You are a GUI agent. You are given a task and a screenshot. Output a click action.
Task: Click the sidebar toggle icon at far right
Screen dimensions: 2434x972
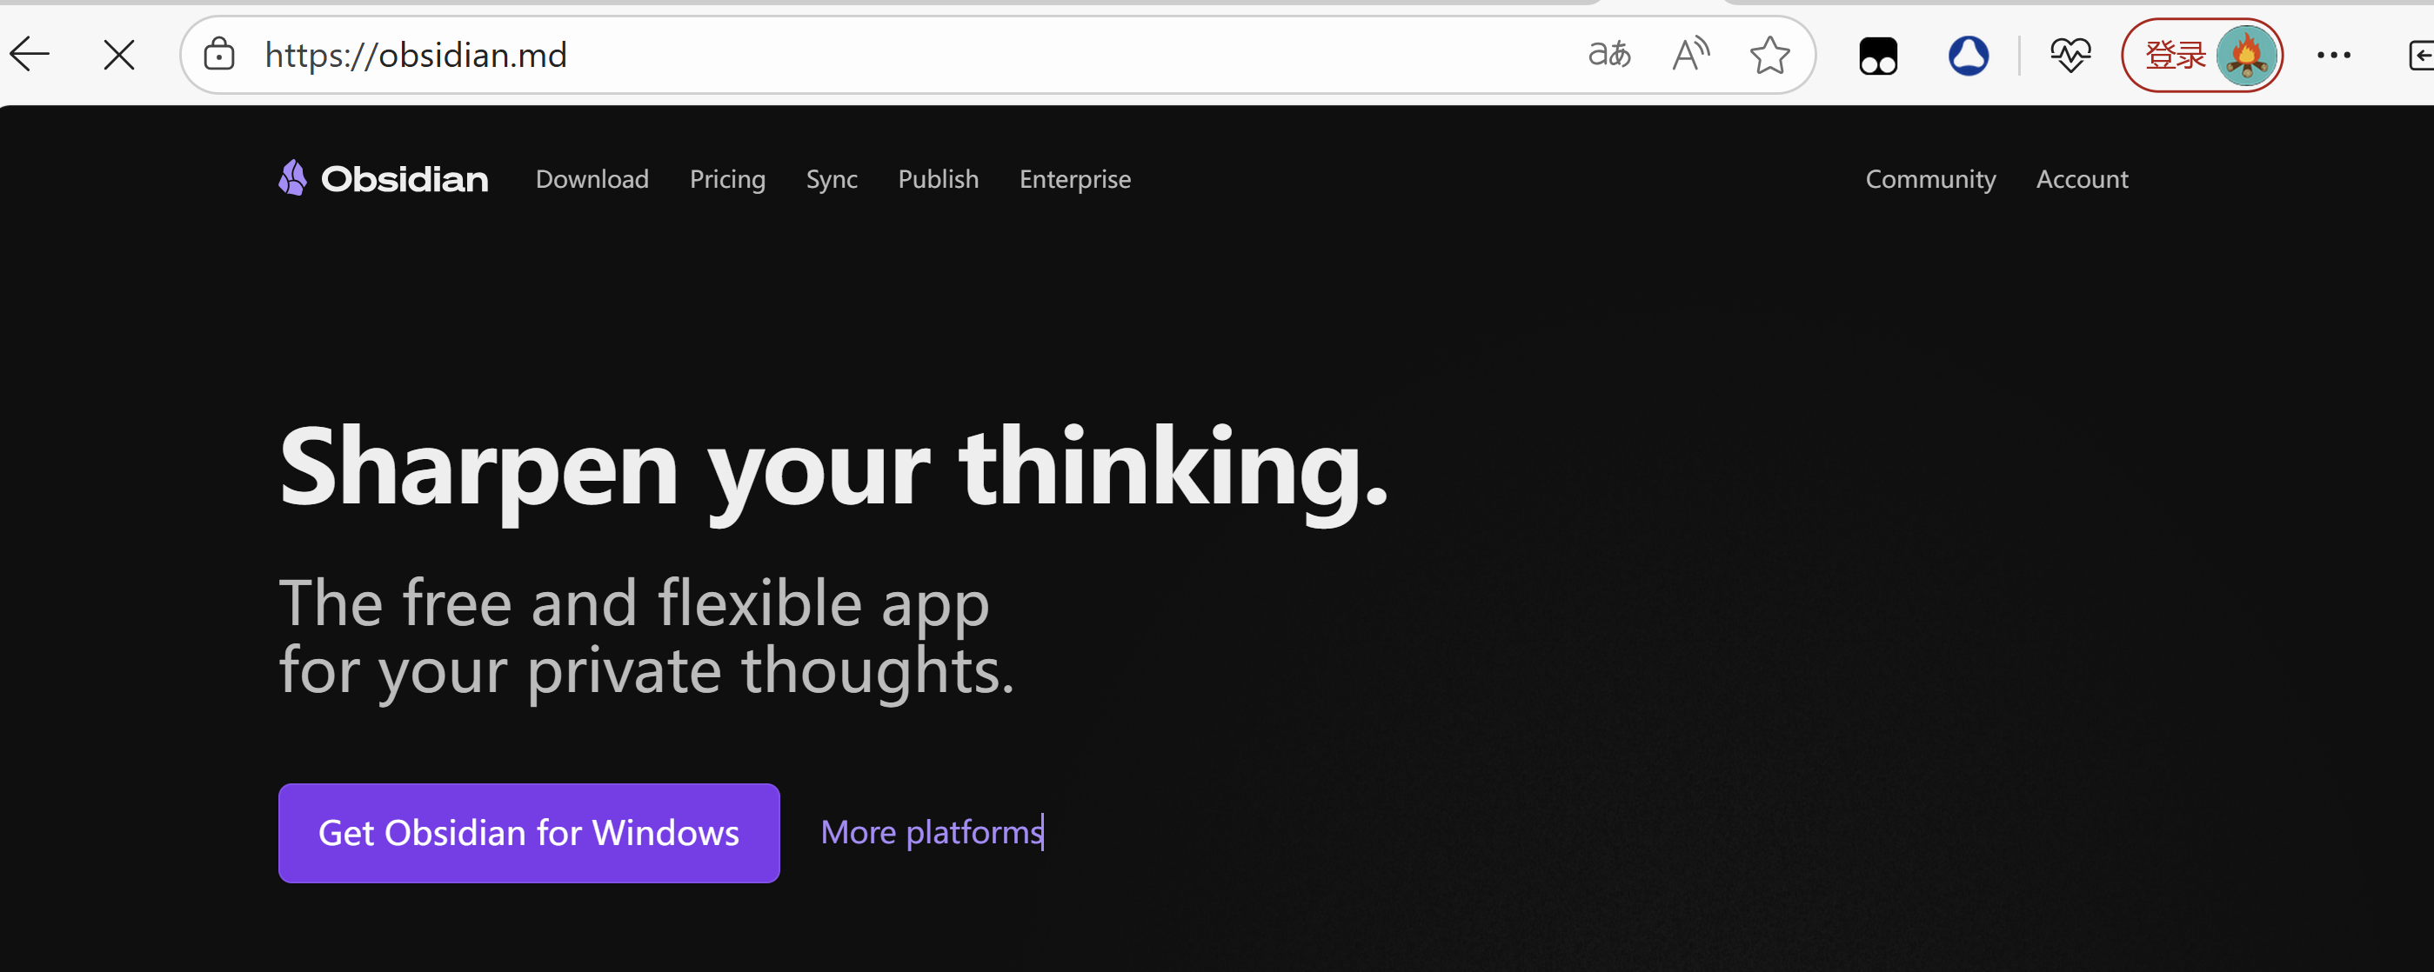pyautogui.click(x=2421, y=55)
